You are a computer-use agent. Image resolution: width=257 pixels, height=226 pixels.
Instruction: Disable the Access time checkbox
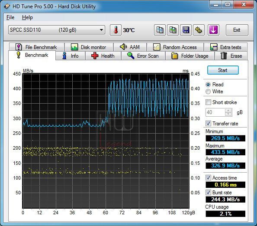(208, 178)
